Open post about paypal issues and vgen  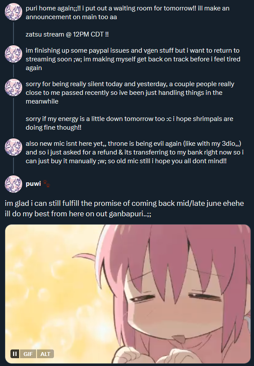tap(133, 59)
